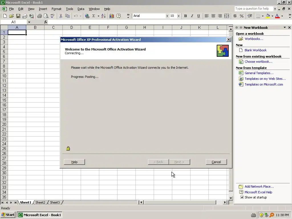292x219 pixels.
Task: Click the Open file toolbar icon
Action: 11,16
